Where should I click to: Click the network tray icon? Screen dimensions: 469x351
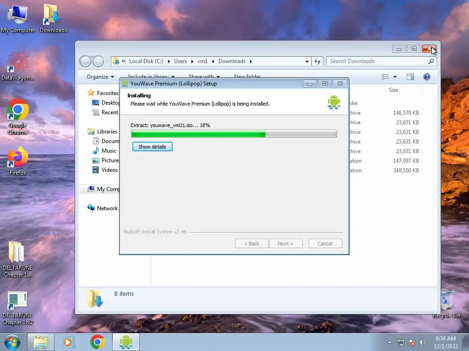coord(400,342)
